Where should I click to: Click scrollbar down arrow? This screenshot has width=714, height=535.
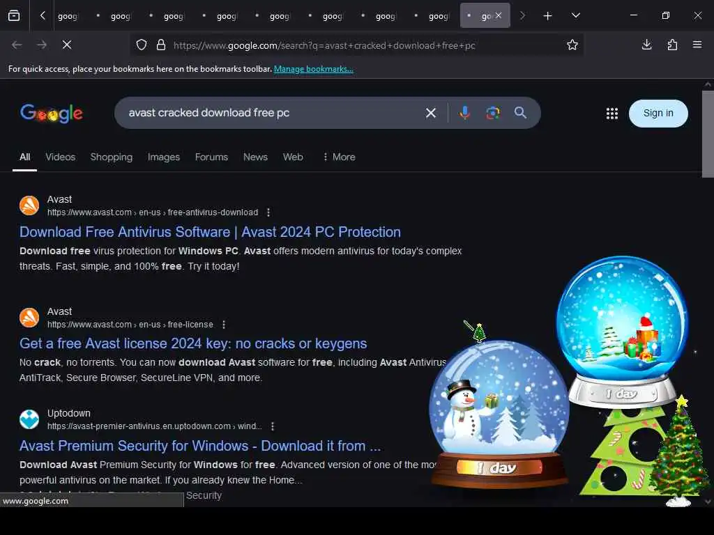[x=708, y=502]
